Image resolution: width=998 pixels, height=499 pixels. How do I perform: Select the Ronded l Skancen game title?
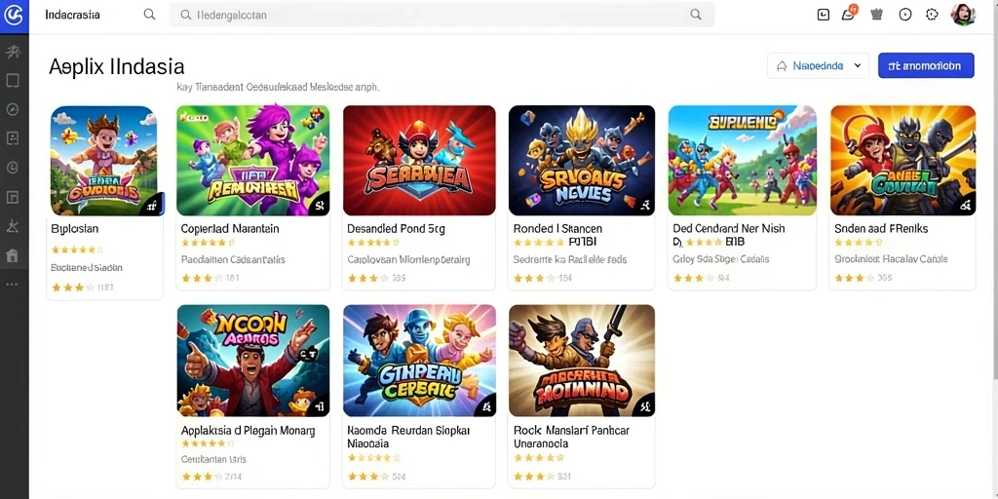coord(557,228)
